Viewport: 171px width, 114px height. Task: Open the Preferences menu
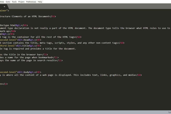click(31, 2)
